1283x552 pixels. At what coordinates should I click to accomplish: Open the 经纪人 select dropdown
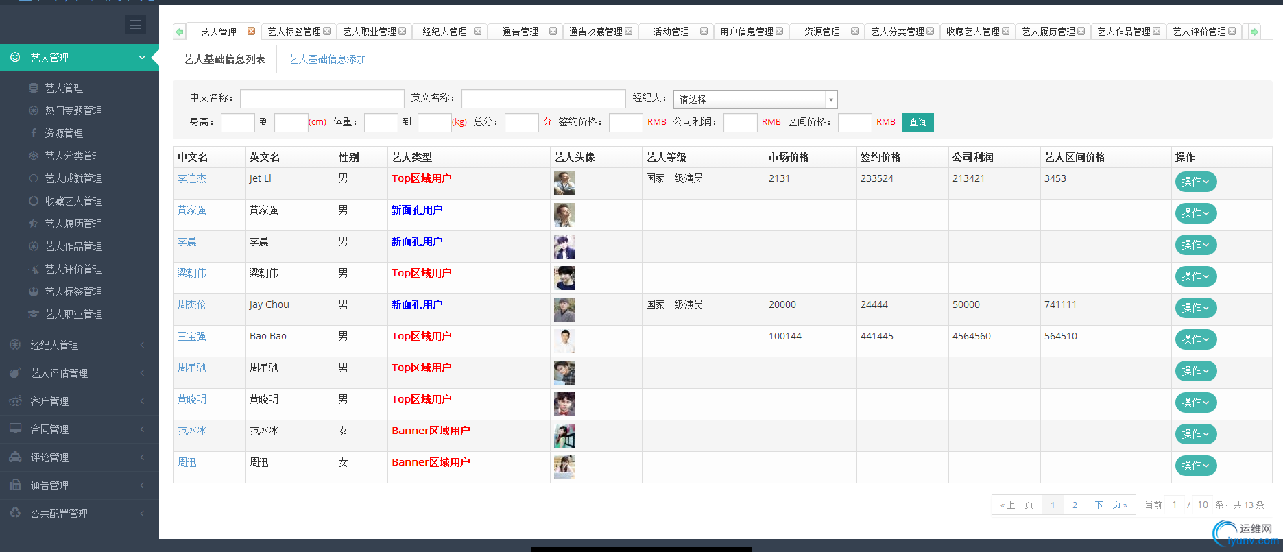755,99
